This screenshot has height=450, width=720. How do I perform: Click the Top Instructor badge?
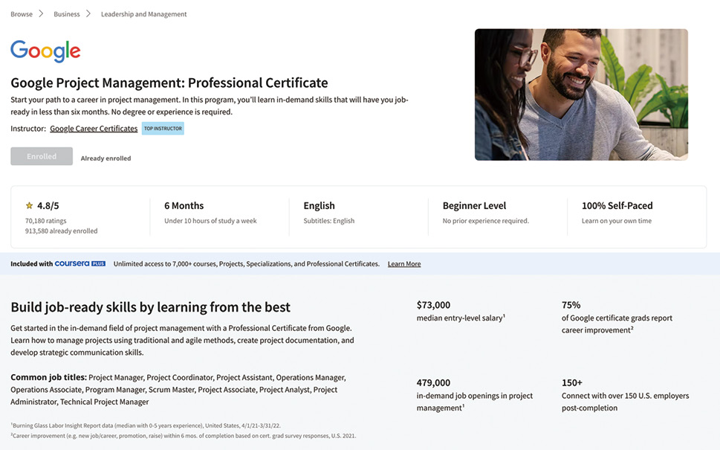(x=163, y=128)
